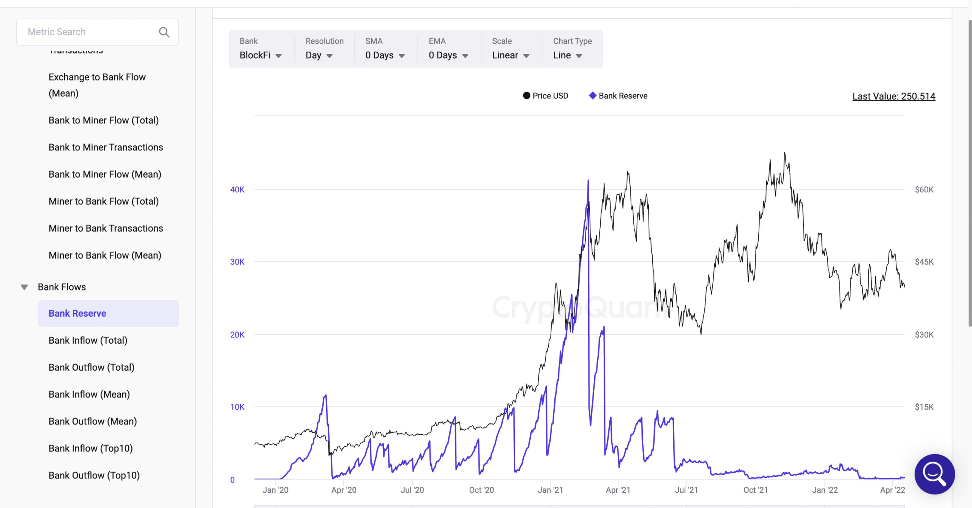972x508 pixels.
Task: Click the Oct '21 x-axis label
Action: (x=756, y=490)
